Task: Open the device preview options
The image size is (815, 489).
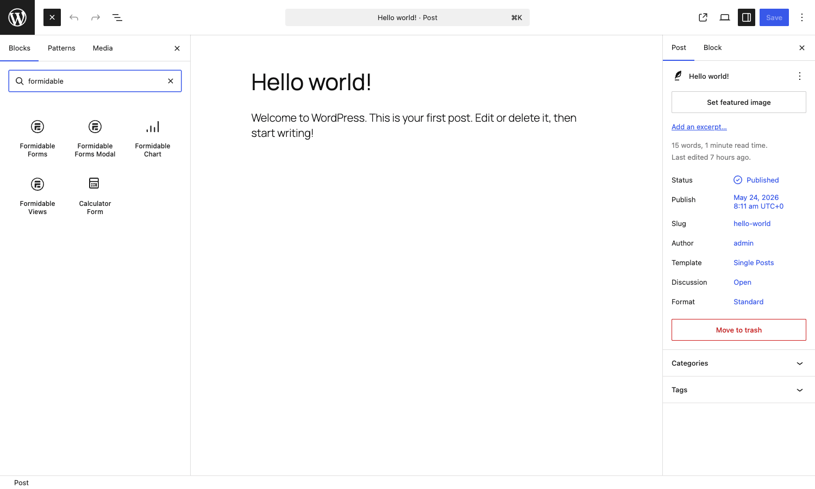Action: click(x=725, y=17)
